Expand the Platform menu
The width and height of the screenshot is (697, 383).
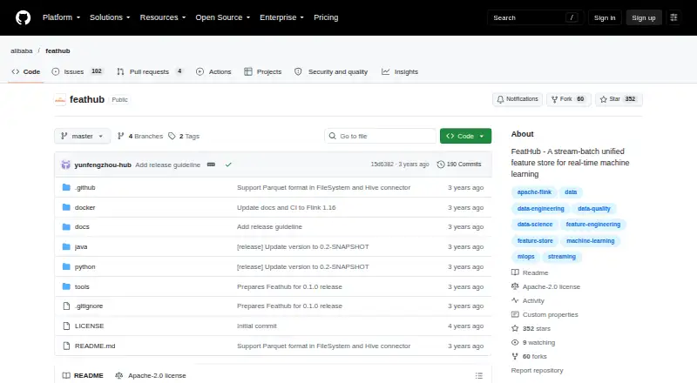tap(61, 17)
